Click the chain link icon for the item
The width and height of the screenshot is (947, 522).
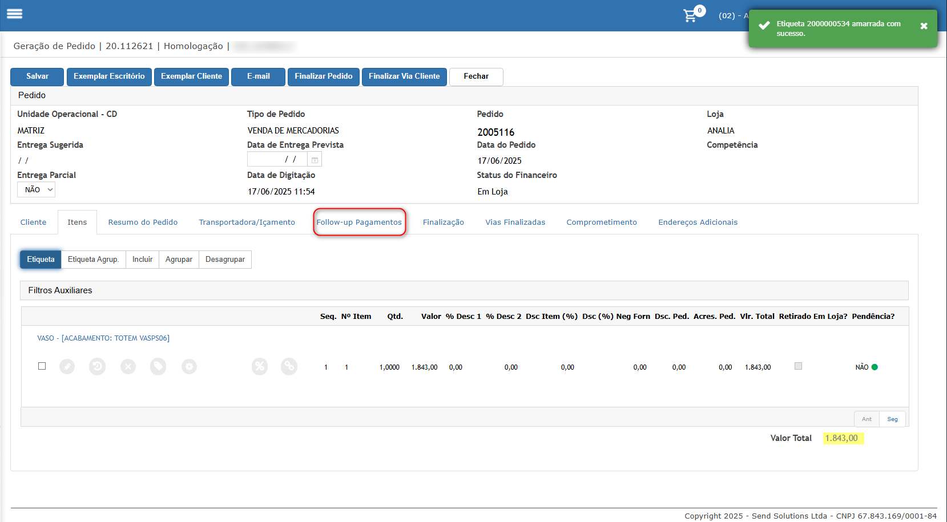point(289,366)
